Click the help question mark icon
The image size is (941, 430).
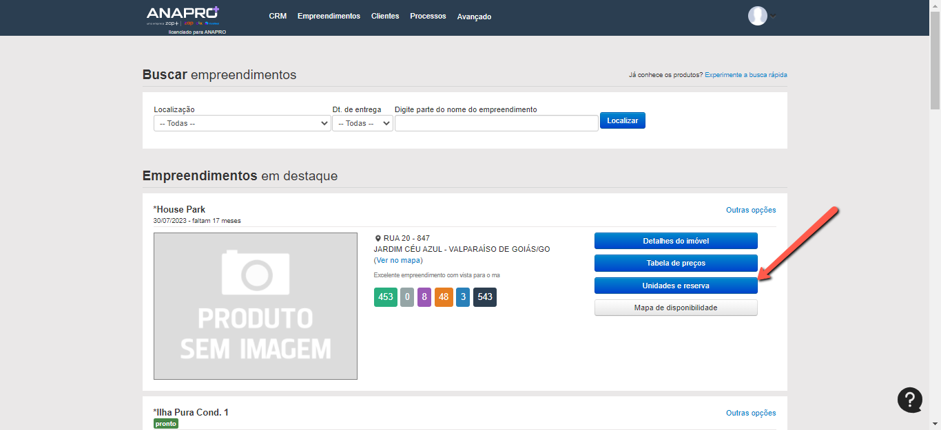[909, 400]
